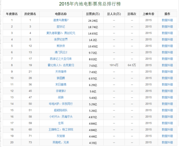179x147 pixels.
Task: Click the 上映年份 column header
Action: click(149, 14)
